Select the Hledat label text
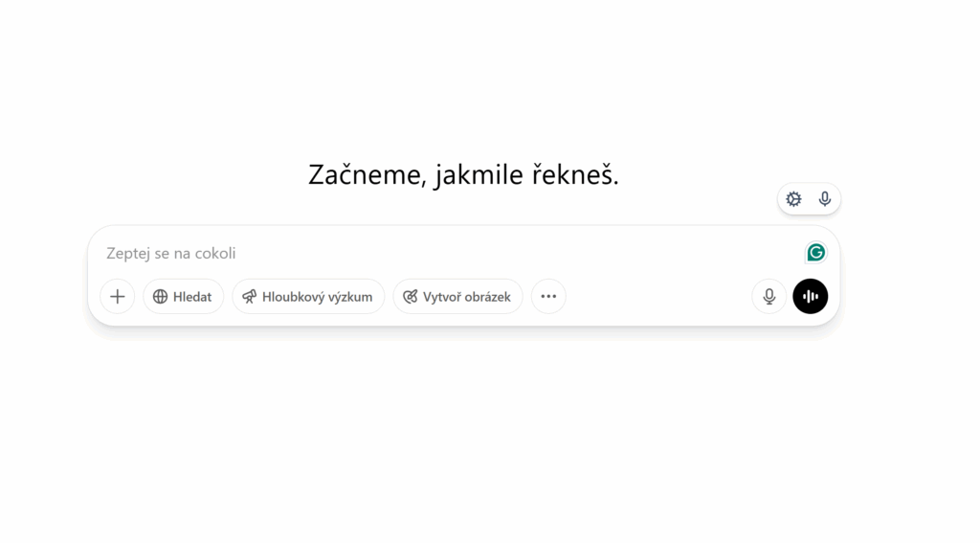This screenshot has height=543, width=980. pos(192,297)
